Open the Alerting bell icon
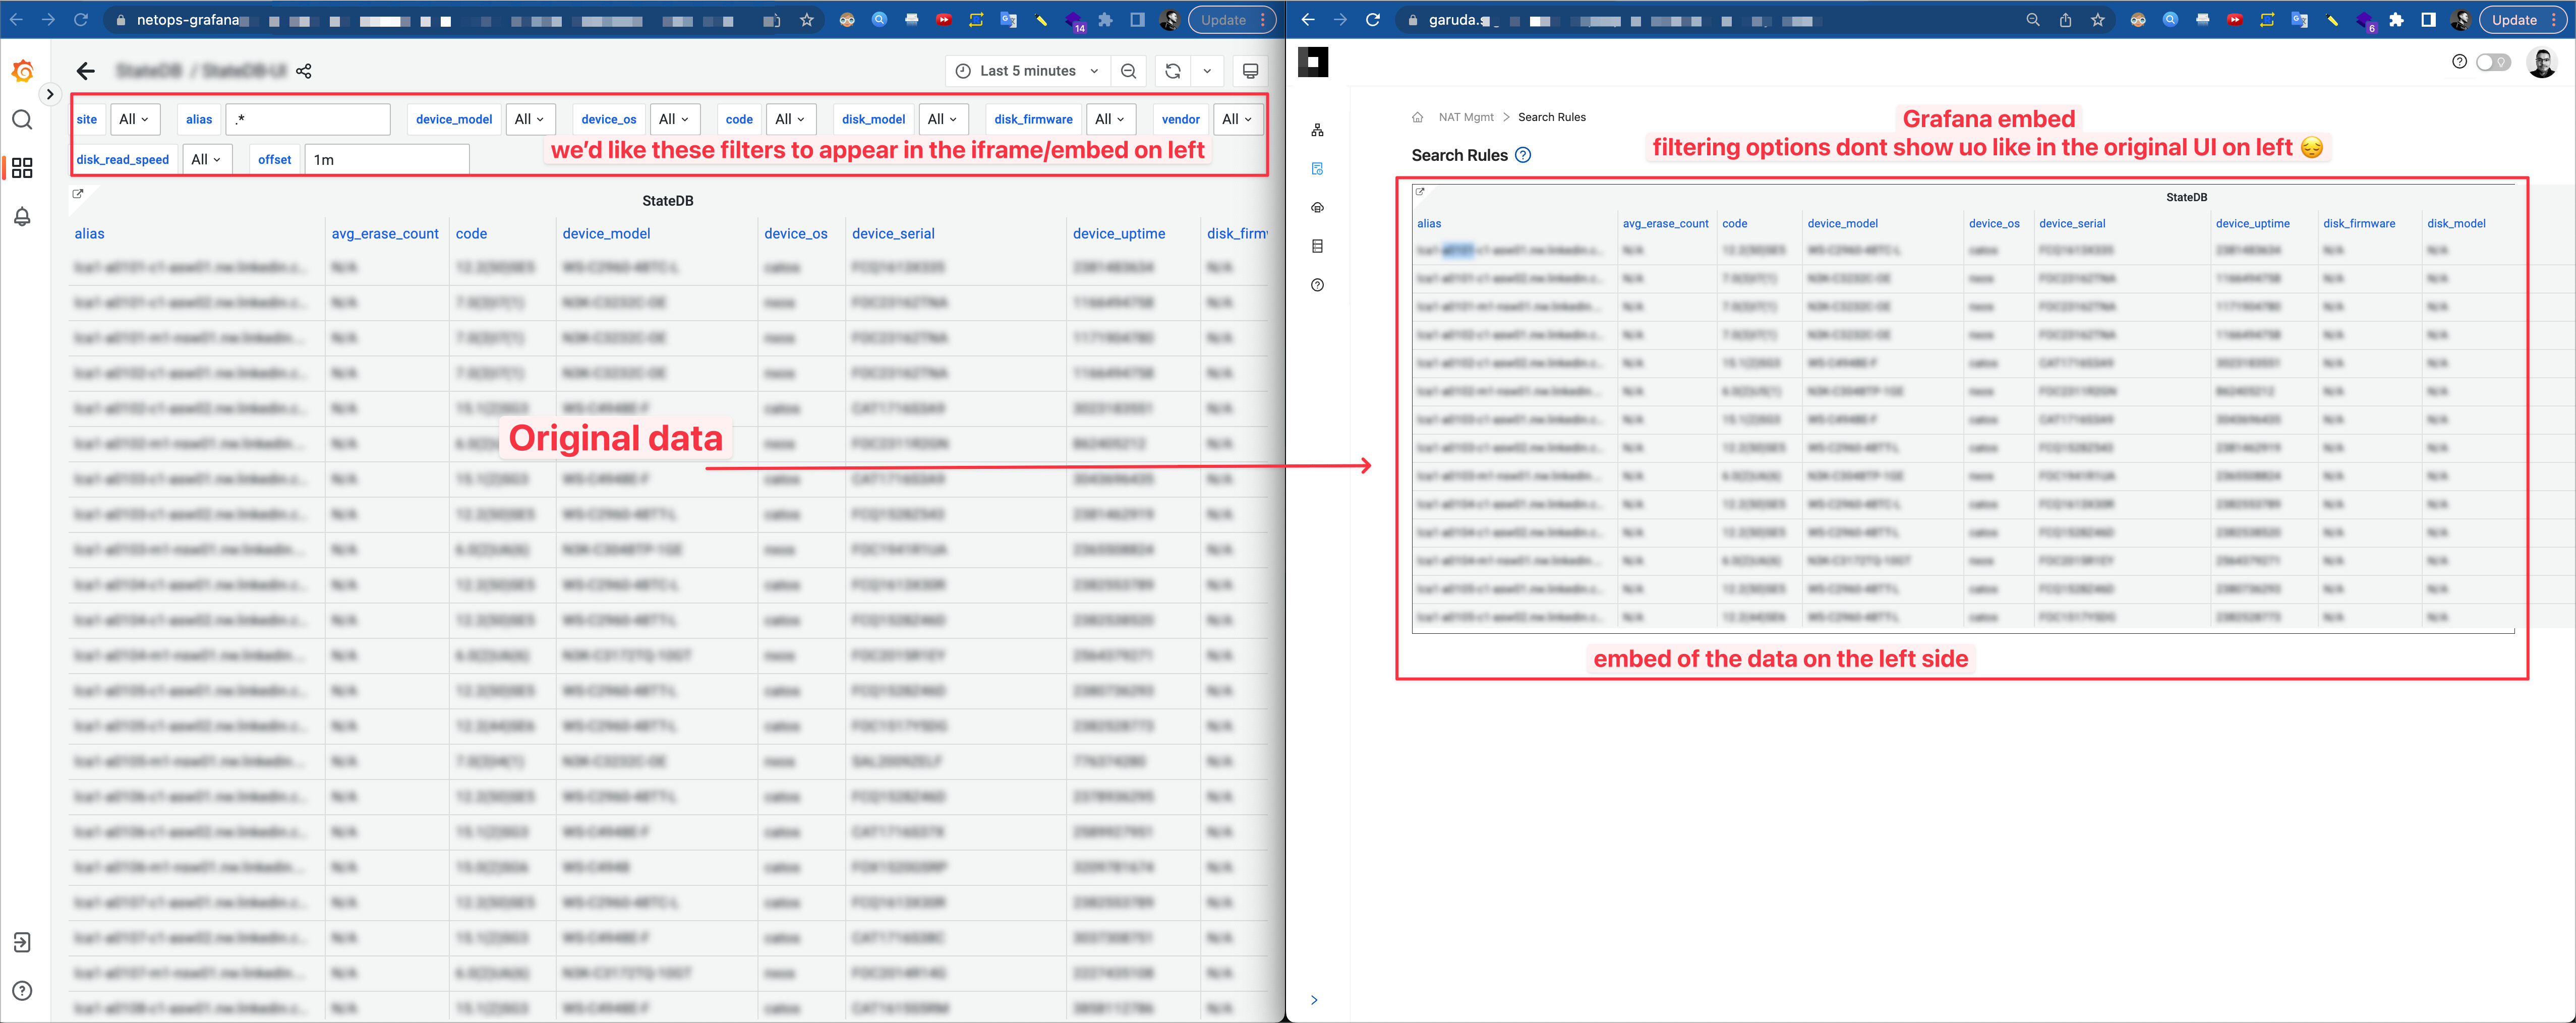 click(22, 217)
